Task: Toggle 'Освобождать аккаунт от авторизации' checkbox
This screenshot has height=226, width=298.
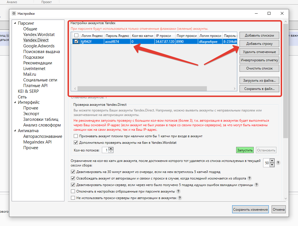Action: pos(73,178)
